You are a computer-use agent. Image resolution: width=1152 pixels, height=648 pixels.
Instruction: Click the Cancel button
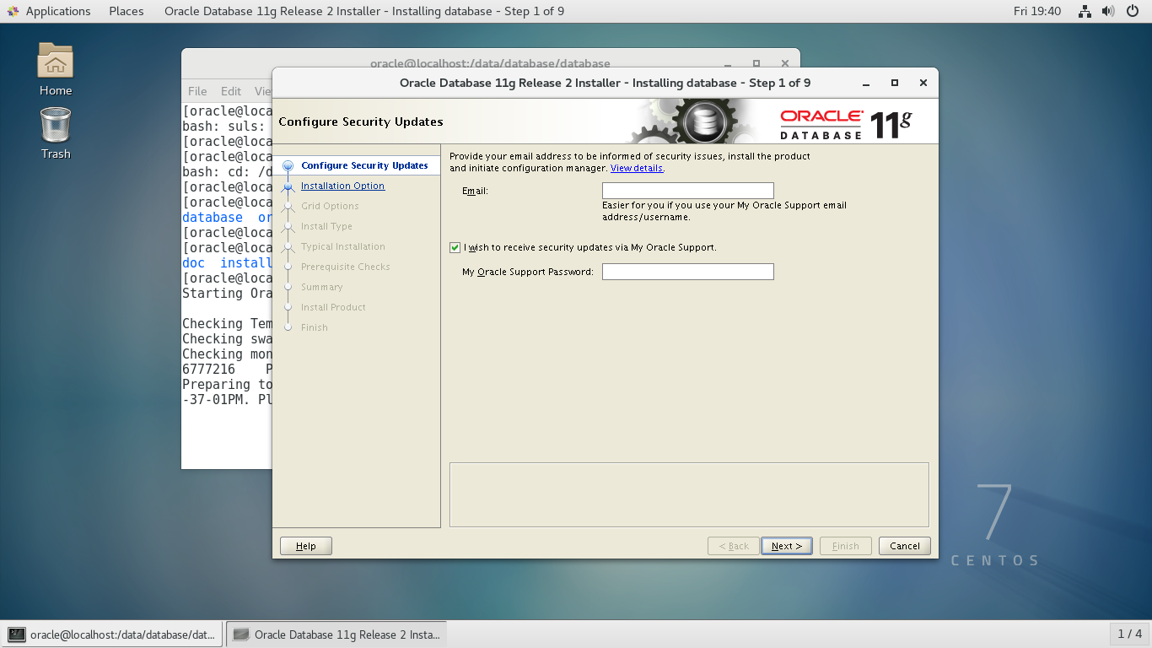[905, 546]
